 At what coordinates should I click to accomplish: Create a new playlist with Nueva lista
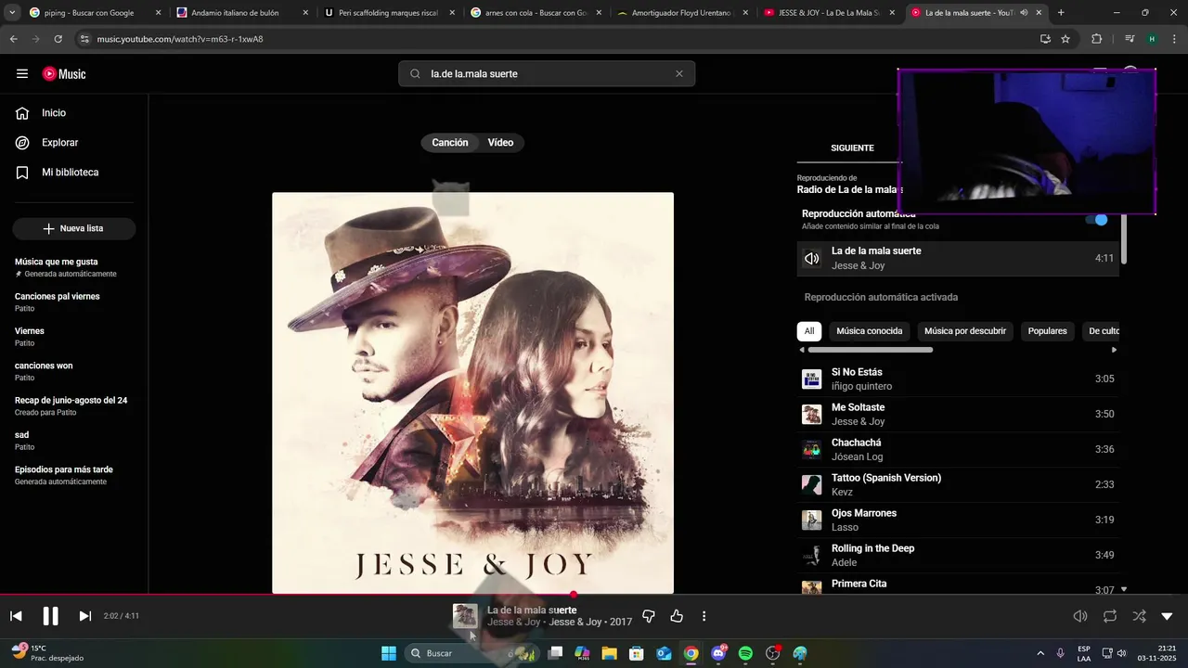click(x=74, y=228)
